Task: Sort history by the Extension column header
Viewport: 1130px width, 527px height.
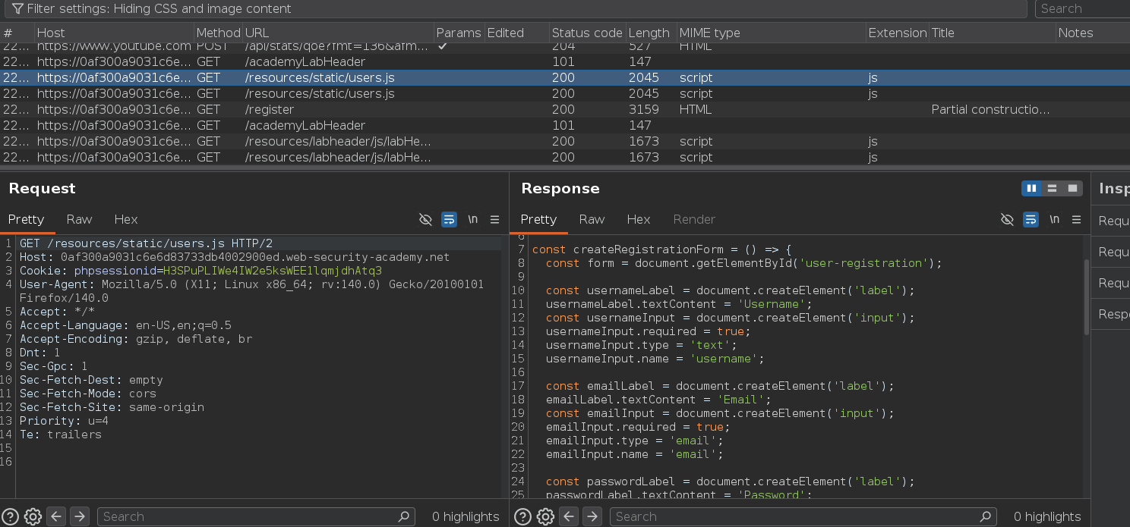Action: [x=898, y=33]
